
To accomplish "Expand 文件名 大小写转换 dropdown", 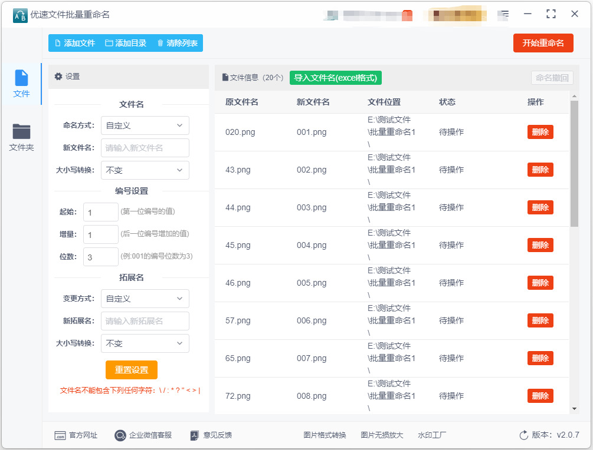I will point(145,170).
